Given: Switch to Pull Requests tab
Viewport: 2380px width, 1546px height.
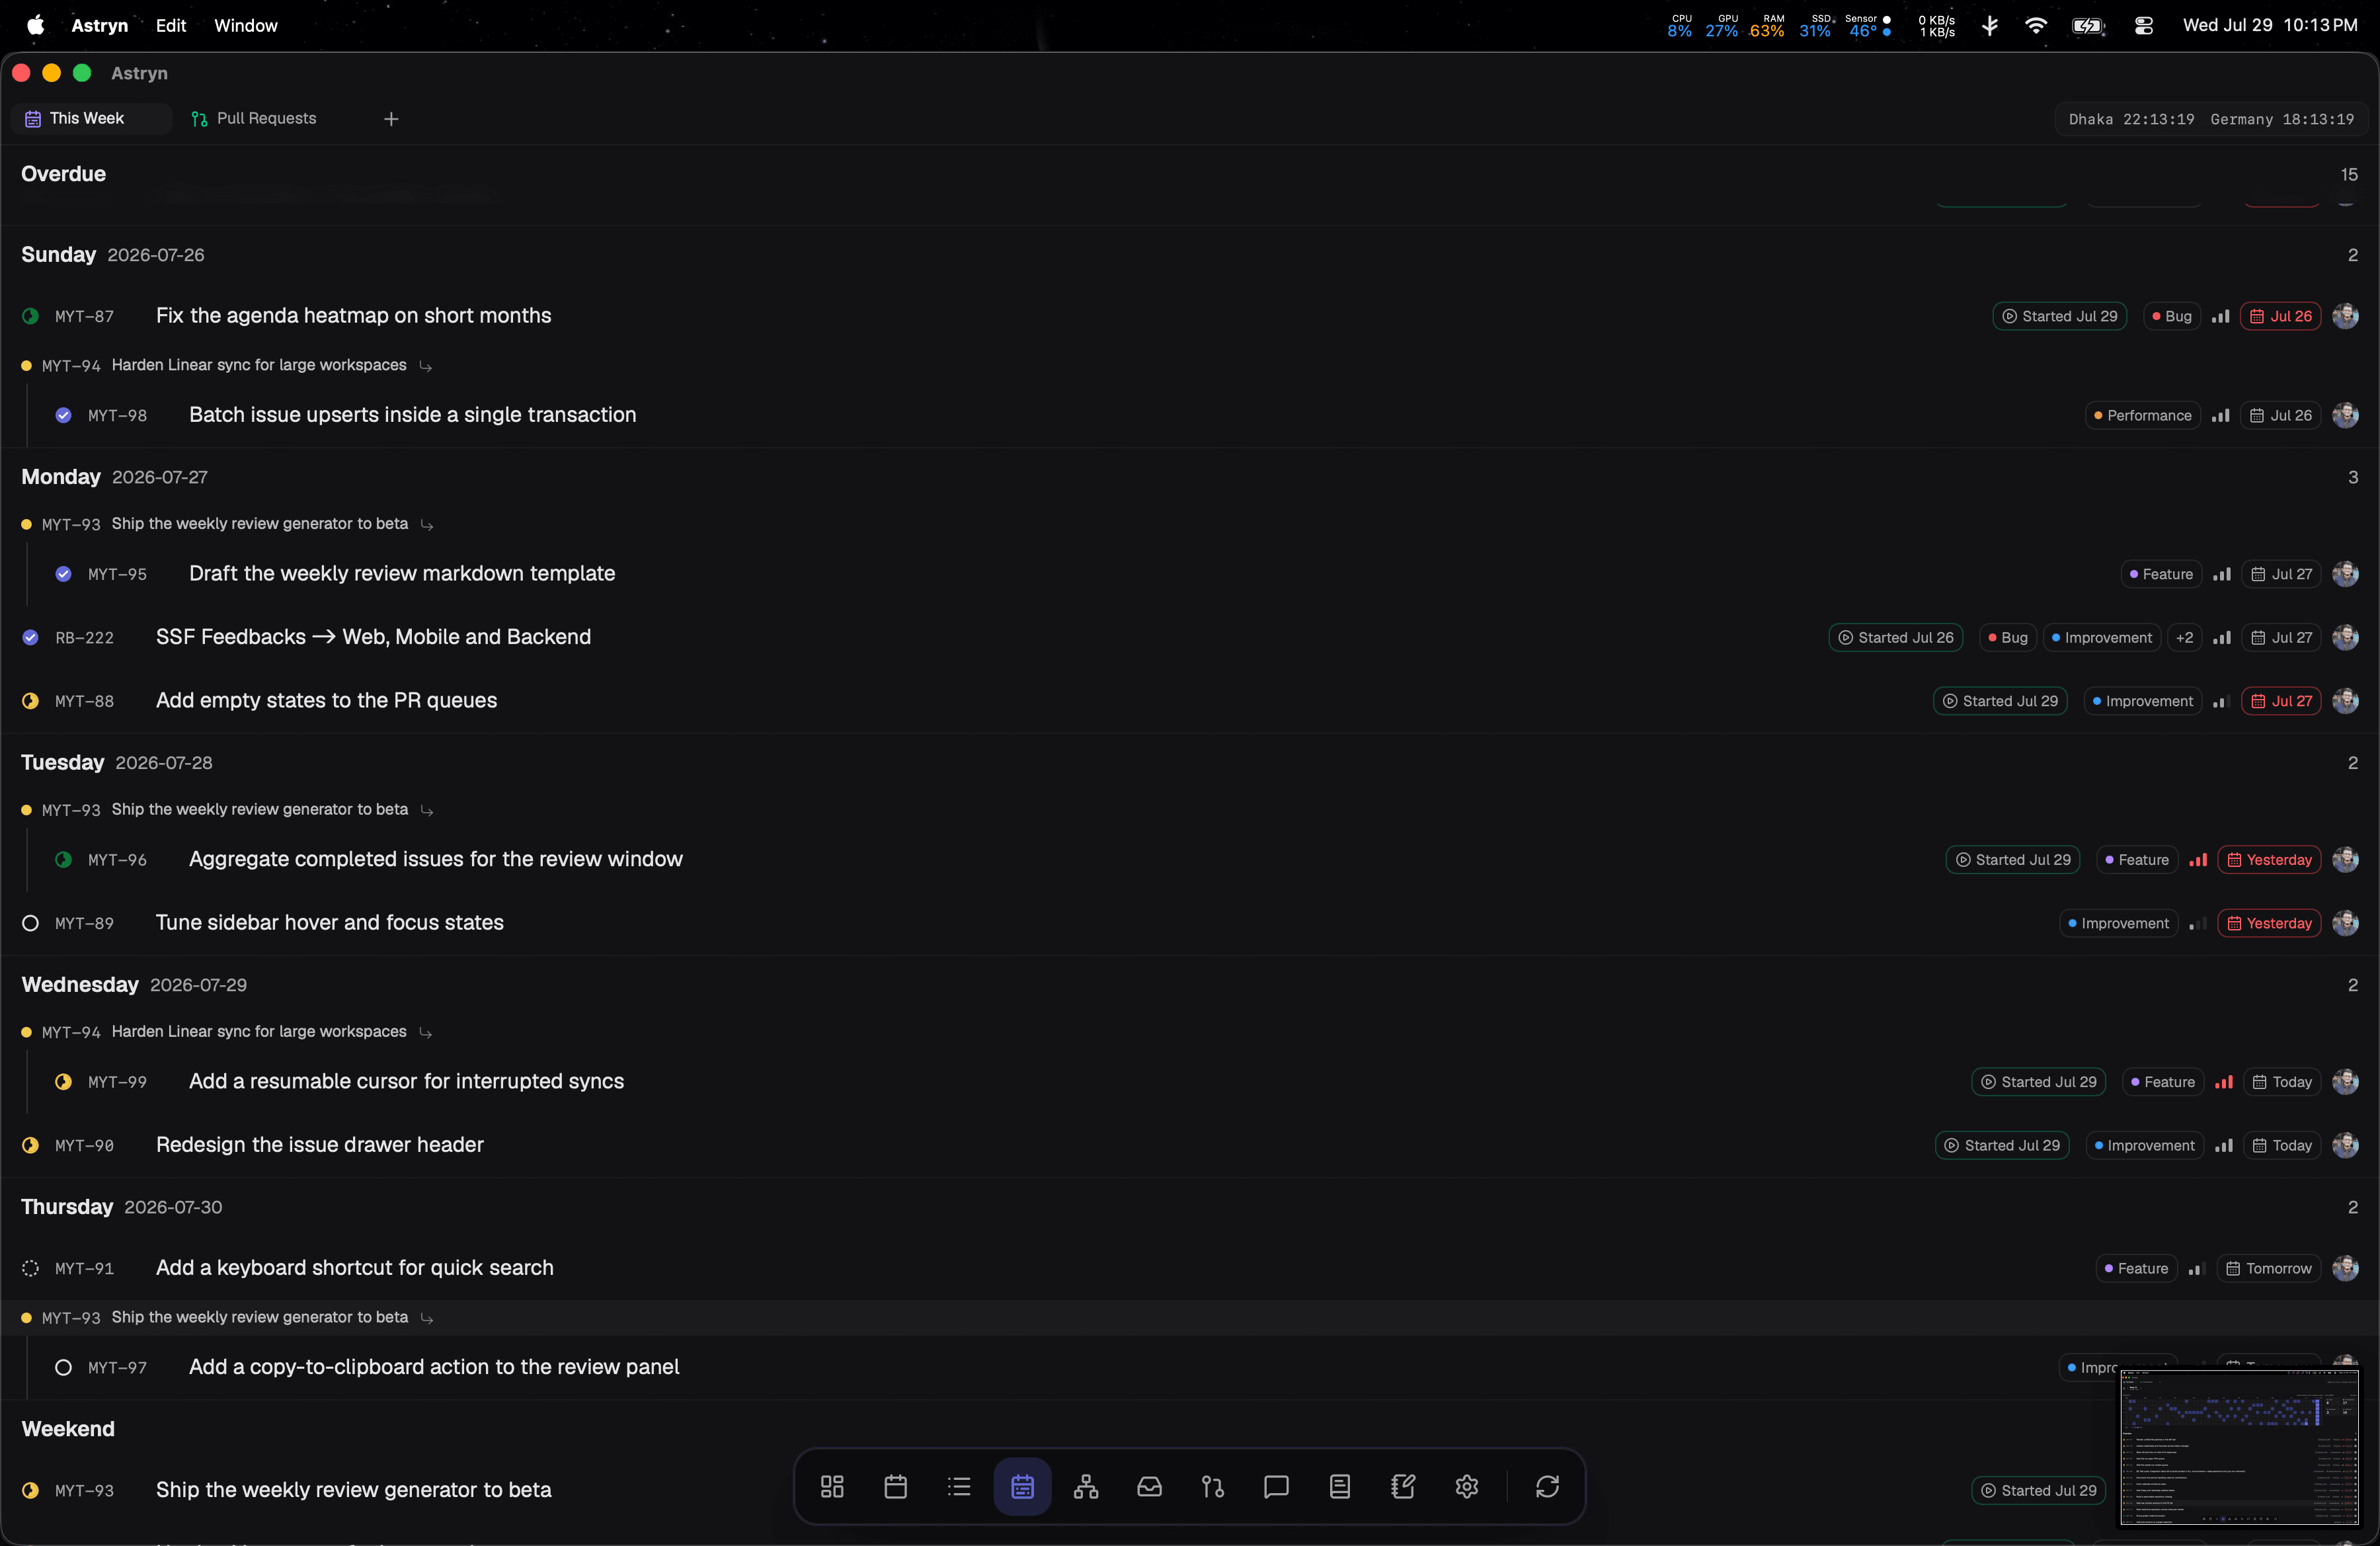Looking at the screenshot, I should tap(266, 118).
